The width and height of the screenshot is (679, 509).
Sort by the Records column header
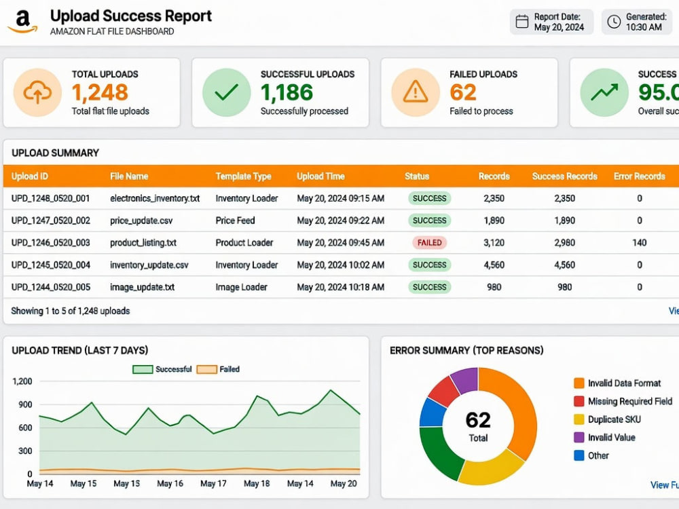(494, 176)
